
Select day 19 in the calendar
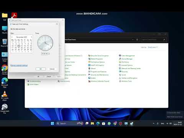[19, 48]
